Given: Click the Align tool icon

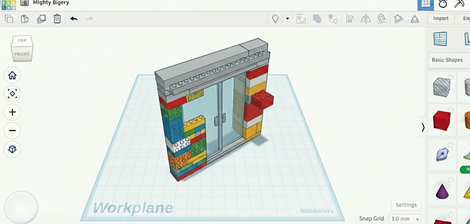Looking at the screenshot, I should (350, 19).
